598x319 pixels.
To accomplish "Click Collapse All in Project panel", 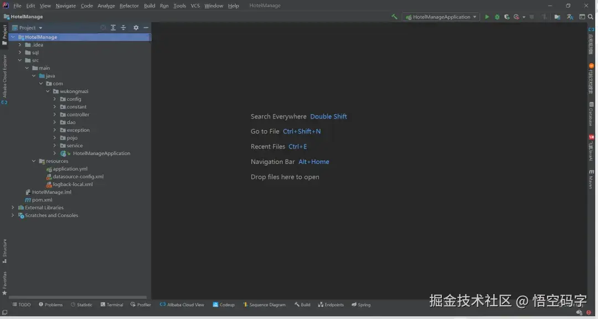I will [x=123, y=28].
